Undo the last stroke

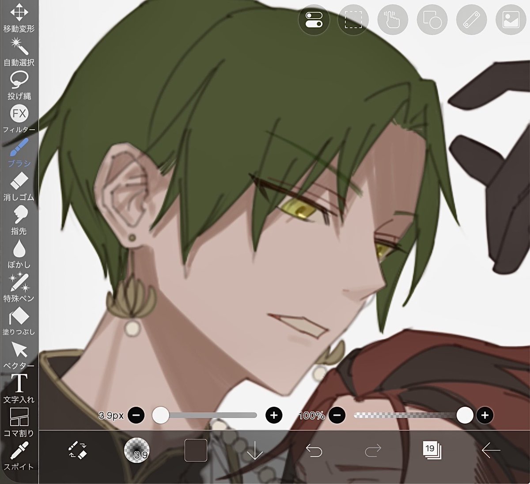[314, 450]
